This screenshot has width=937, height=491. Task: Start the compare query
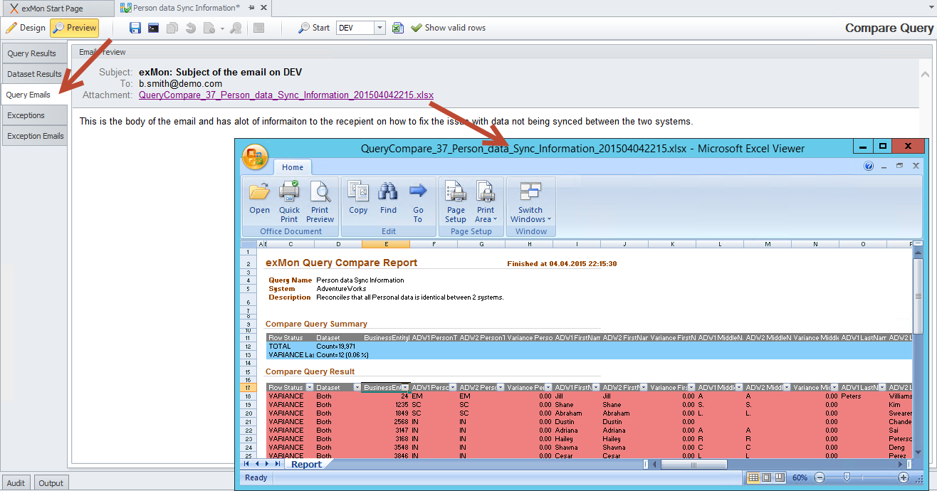(x=314, y=28)
